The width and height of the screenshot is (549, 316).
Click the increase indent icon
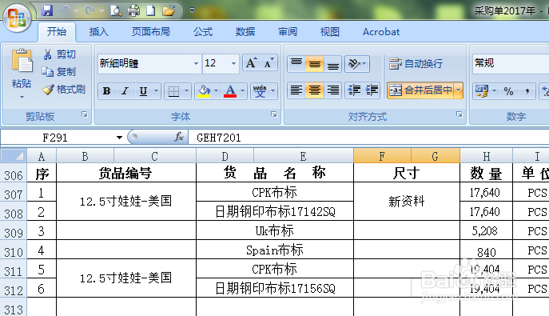(372, 90)
